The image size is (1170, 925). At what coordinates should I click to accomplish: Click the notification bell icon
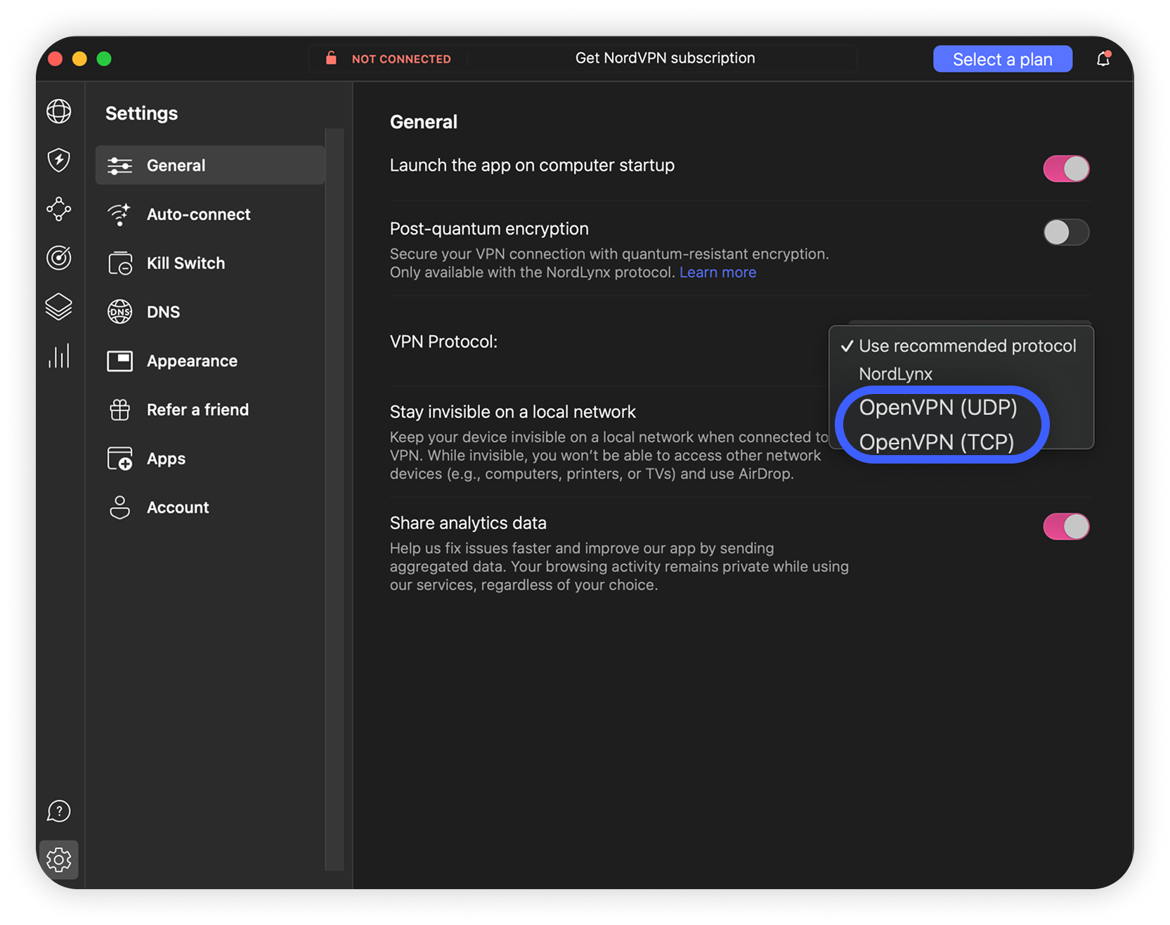tap(1103, 59)
